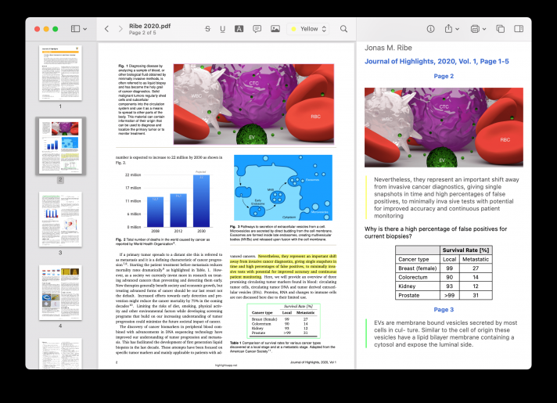The height and width of the screenshot is (403, 557).
Task: Click the Kidney row in notes table
Action: [x=444, y=286]
